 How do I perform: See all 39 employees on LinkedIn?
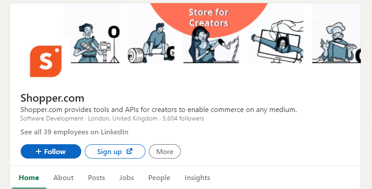[74, 132]
